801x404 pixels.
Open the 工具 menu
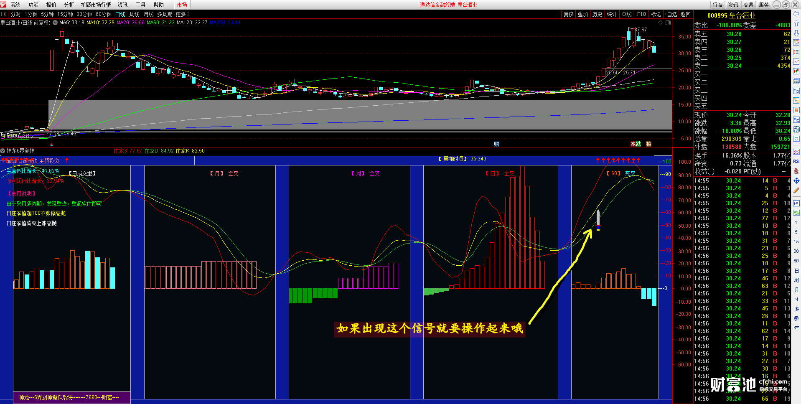click(141, 5)
